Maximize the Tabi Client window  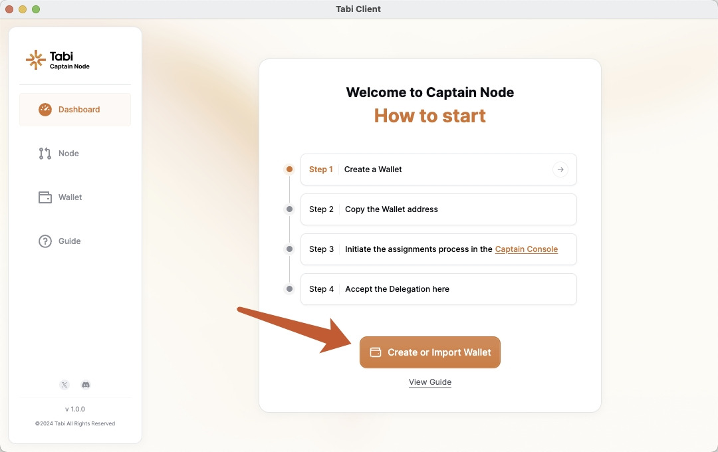(36, 9)
